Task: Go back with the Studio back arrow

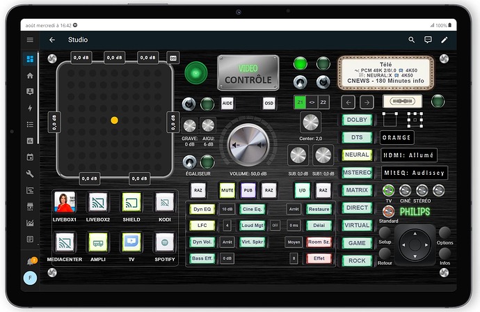Action: pyautogui.click(x=52, y=40)
